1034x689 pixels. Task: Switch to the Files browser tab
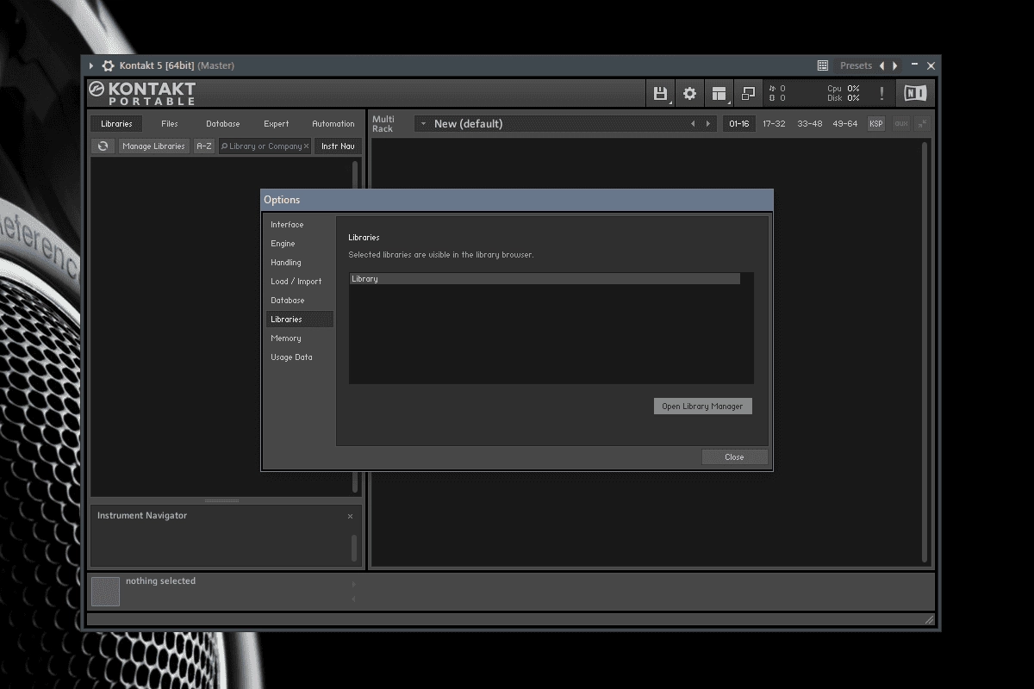point(170,124)
